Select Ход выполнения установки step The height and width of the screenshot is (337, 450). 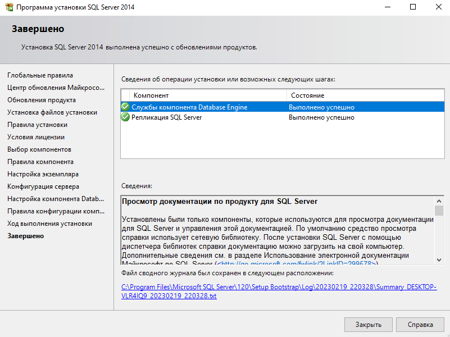tap(49, 223)
